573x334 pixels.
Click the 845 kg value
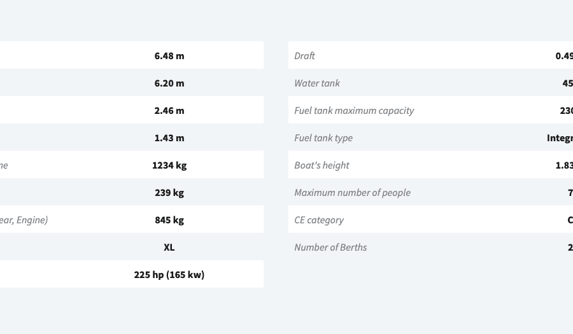pos(169,220)
